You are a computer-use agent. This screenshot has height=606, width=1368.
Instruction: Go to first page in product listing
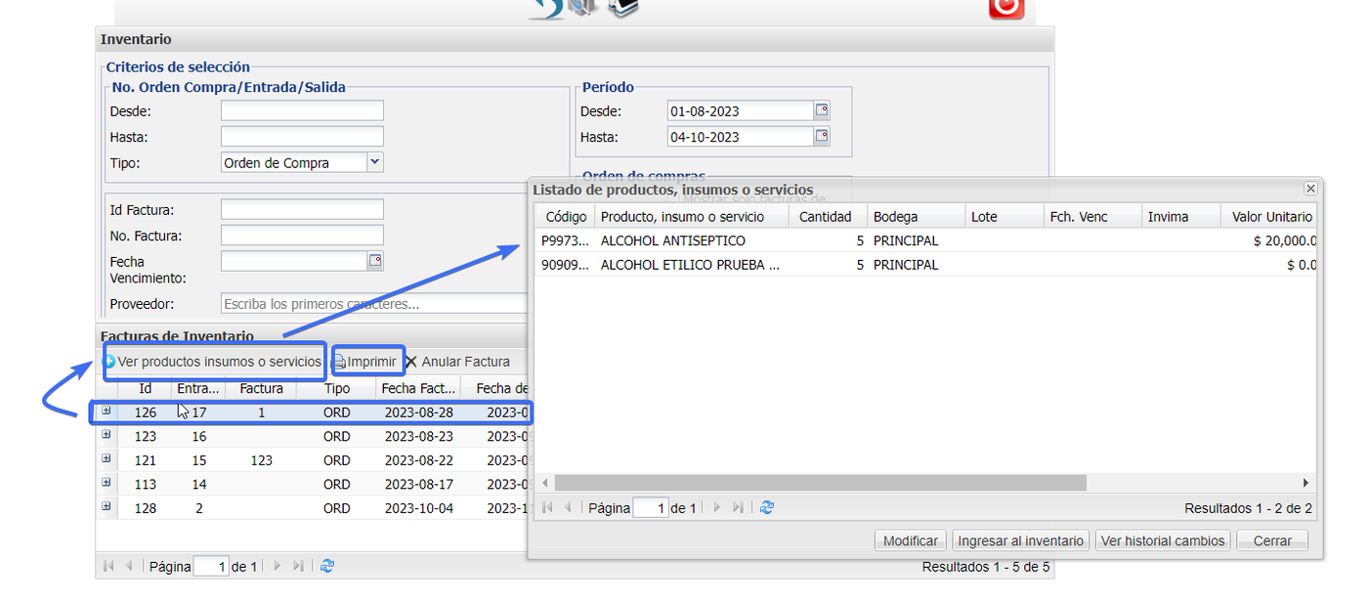(547, 507)
